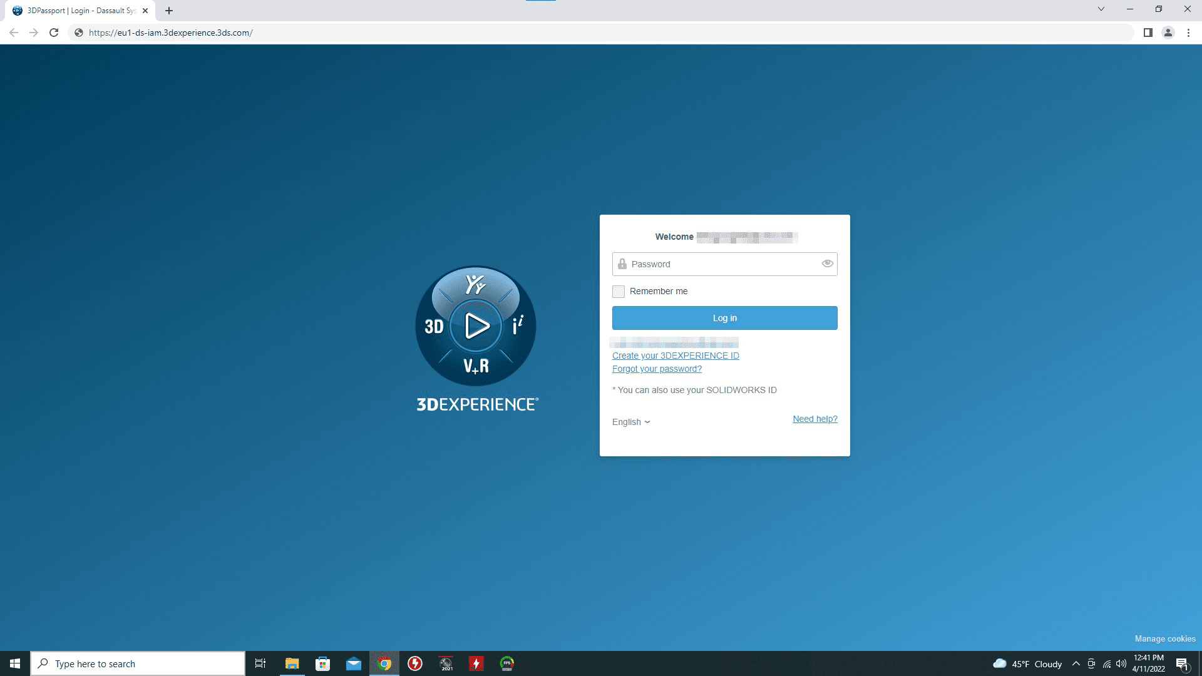Open Create your 3DEXPERIENCE ID link
The height and width of the screenshot is (676, 1202).
click(675, 356)
